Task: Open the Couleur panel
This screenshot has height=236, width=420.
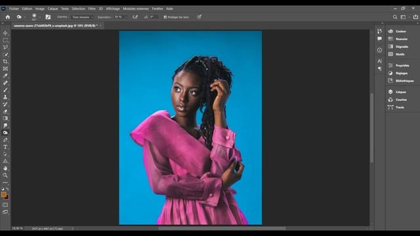Action: tap(401, 31)
